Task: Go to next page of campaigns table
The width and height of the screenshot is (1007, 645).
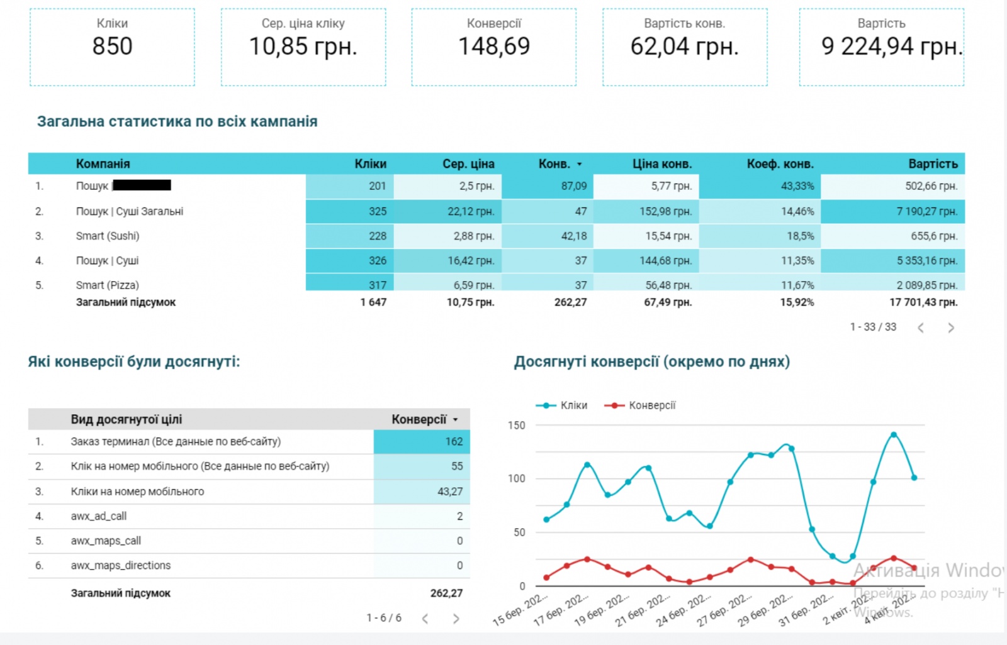Action: [951, 328]
